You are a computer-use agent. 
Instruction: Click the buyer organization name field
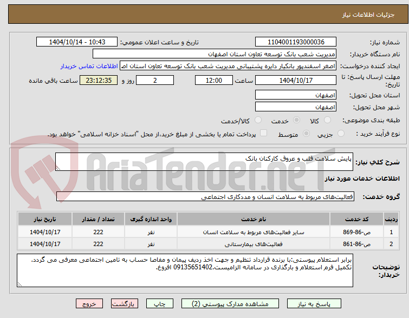point(215,54)
